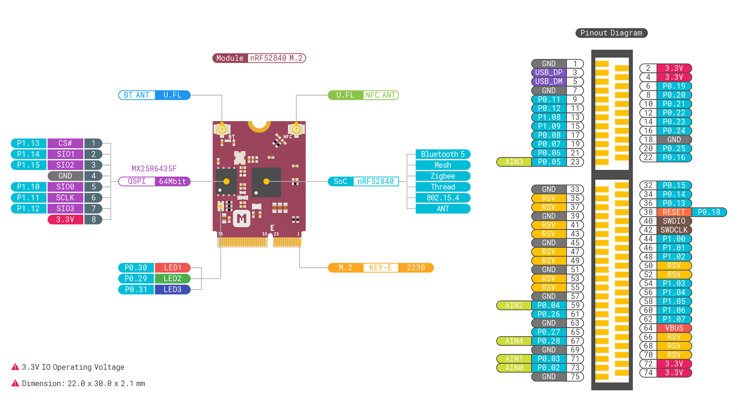Expand the Bluetooth 5 feature entry
Viewport: 738px width, 415px height.
click(442, 154)
